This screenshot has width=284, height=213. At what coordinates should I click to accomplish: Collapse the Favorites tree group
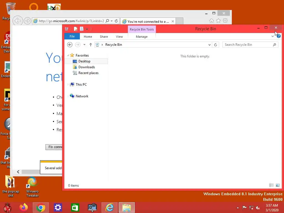coord(68,55)
